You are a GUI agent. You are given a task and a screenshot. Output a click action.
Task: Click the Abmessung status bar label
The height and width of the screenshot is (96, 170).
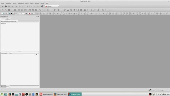[160, 90]
